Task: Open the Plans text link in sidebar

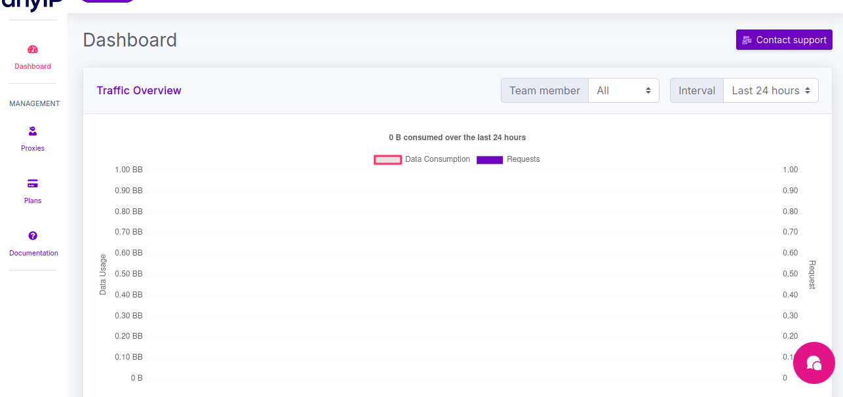Action: 33,200
